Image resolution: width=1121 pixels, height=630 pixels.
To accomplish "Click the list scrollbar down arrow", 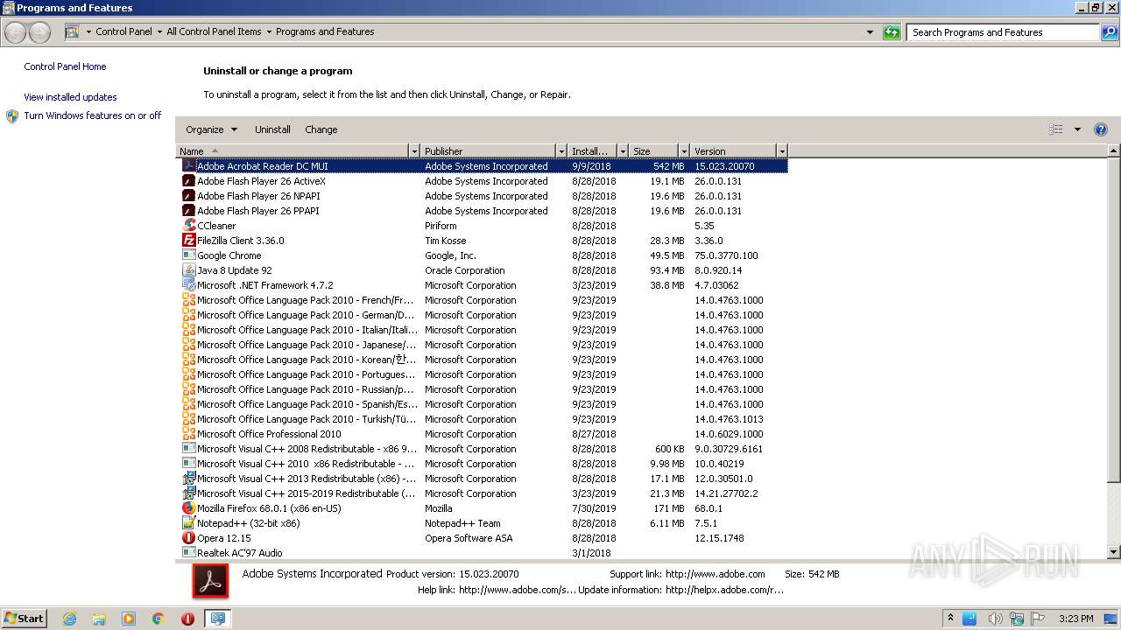I will pyautogui.click(x=1114, y=552).
